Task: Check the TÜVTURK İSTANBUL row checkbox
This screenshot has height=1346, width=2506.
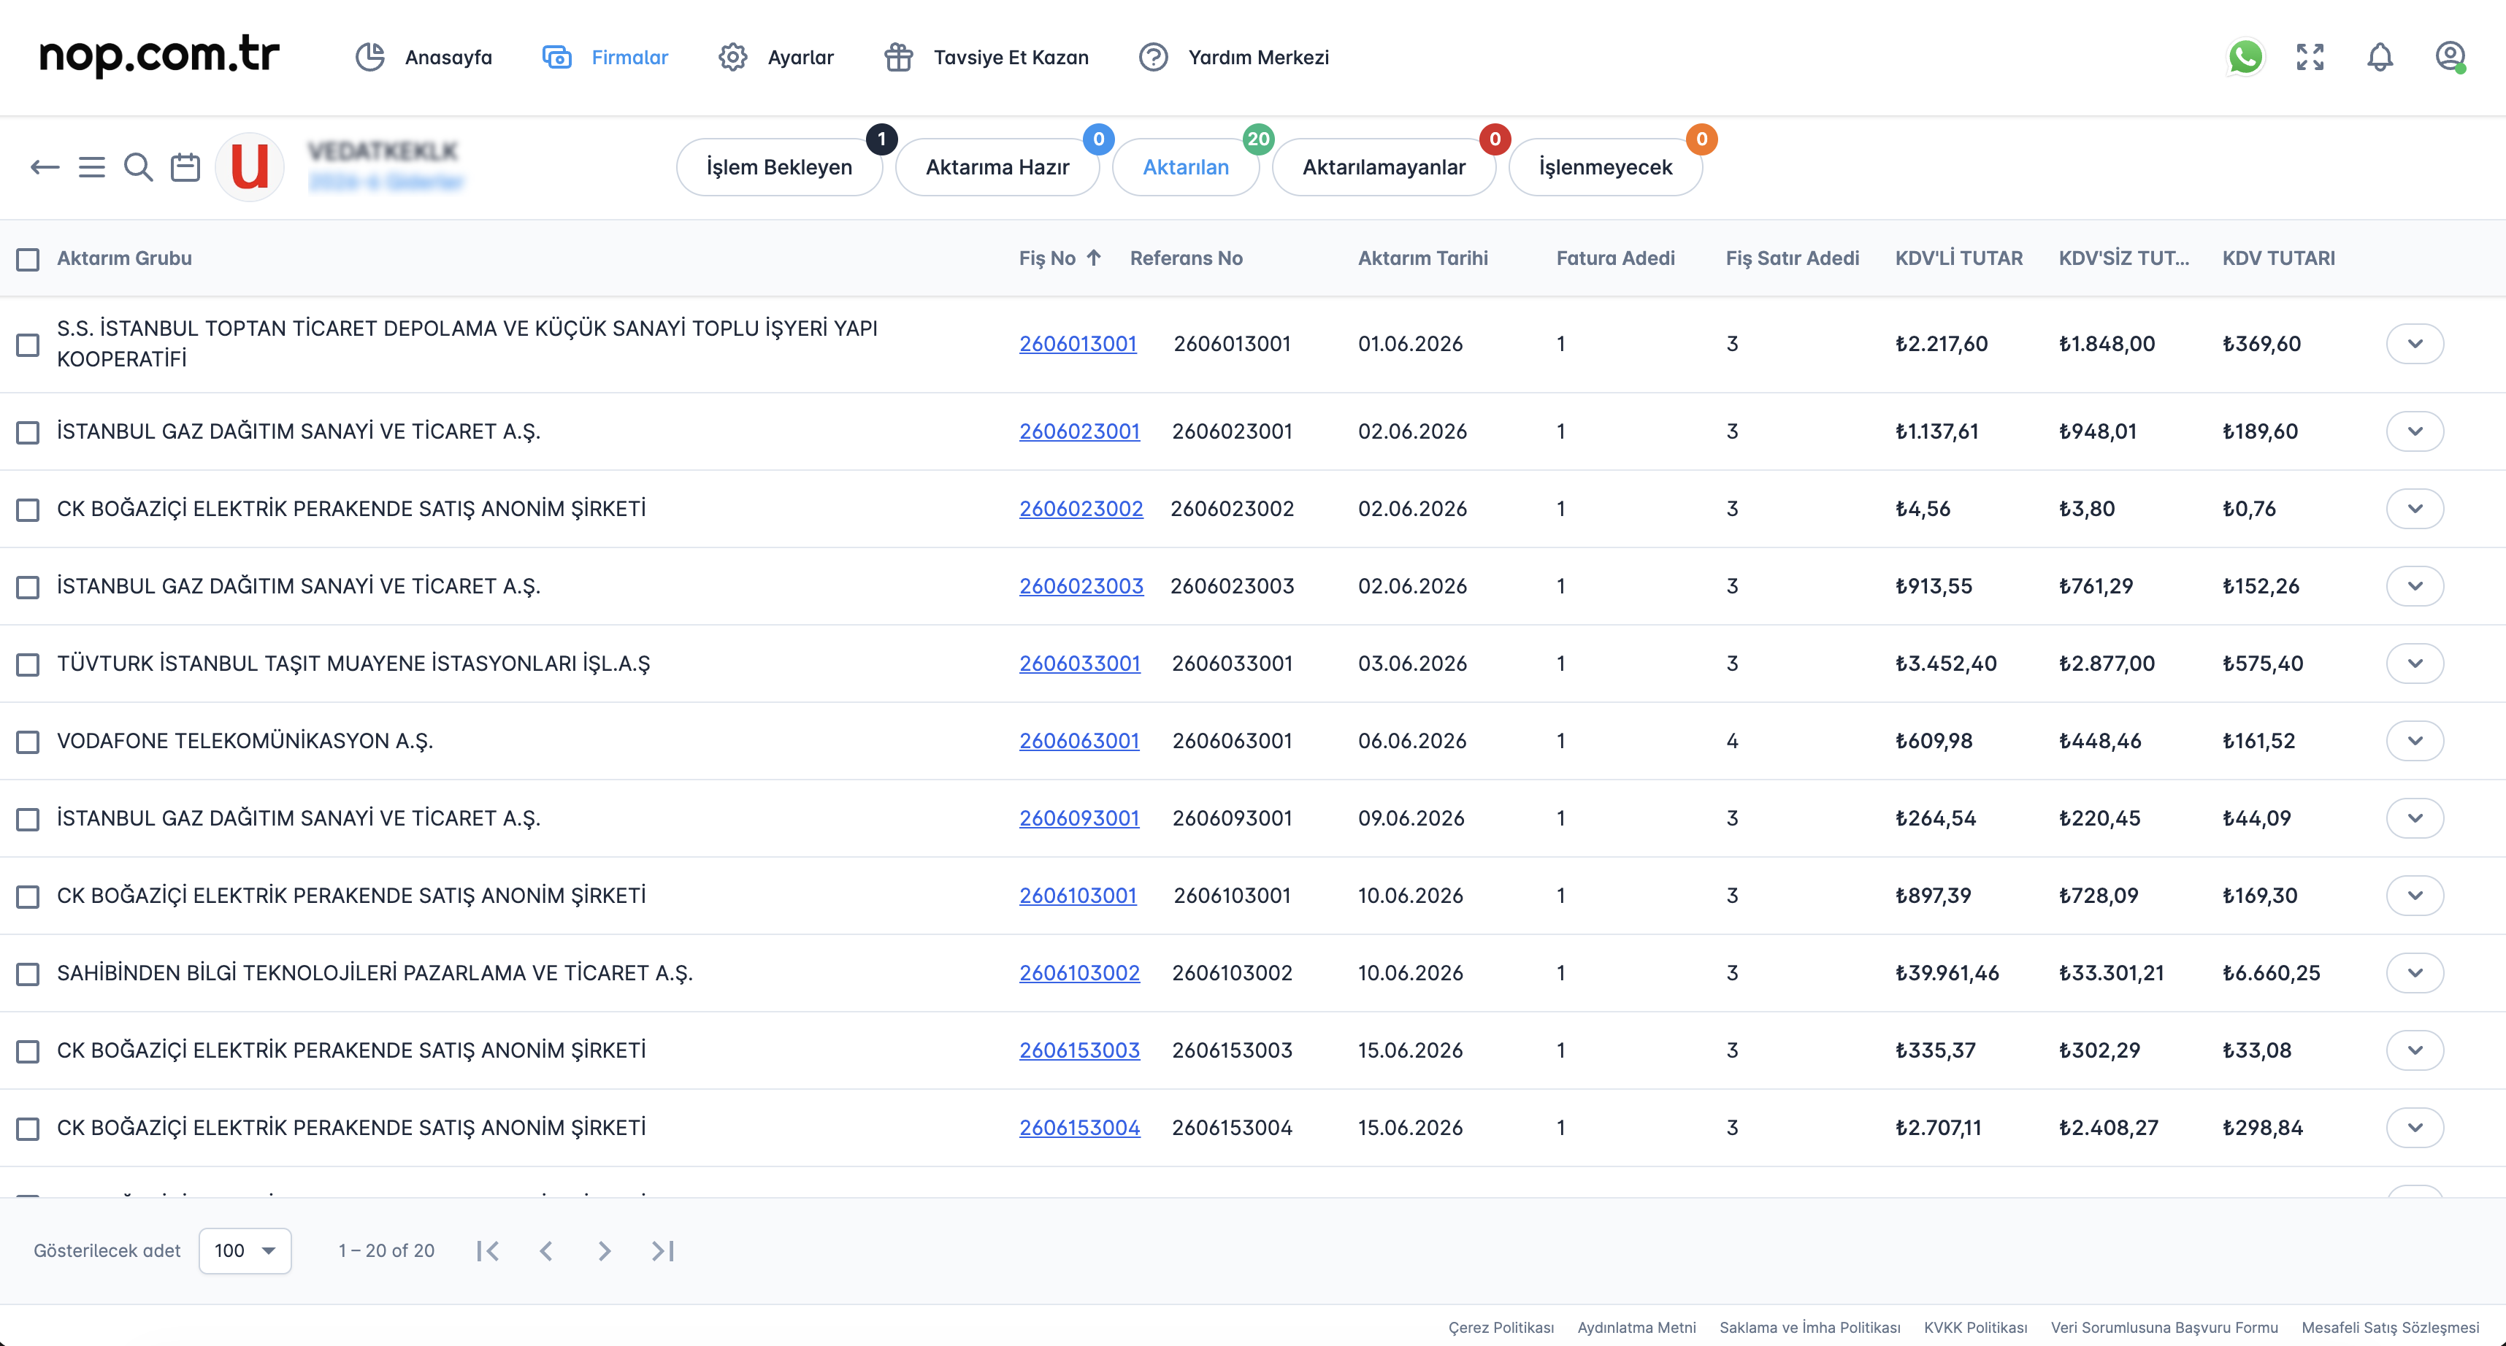Action: click(28, 665)
